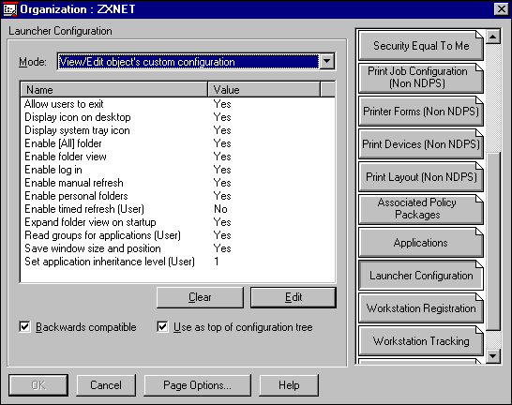512x405 pixels.
Task: Open Page Options dialog
Action: (197, 385)
